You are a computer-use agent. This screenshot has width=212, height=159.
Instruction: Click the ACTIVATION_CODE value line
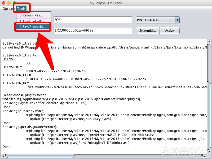(86, 79)
